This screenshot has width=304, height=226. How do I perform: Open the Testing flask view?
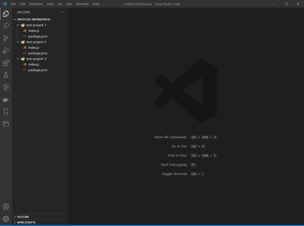(6, 75)
